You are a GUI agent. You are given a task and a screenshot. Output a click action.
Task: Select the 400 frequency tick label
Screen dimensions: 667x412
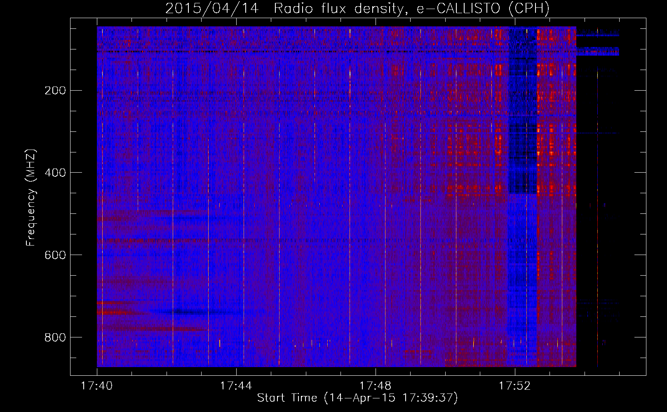point(55,173)
